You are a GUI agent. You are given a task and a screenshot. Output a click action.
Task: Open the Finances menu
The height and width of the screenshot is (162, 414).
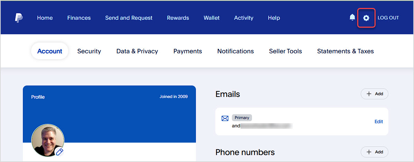[x=79, y=18]
